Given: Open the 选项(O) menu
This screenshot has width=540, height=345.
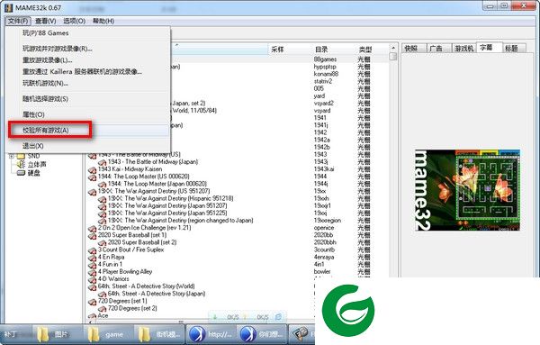Looking at the screenshot, I should coord(75,21).
